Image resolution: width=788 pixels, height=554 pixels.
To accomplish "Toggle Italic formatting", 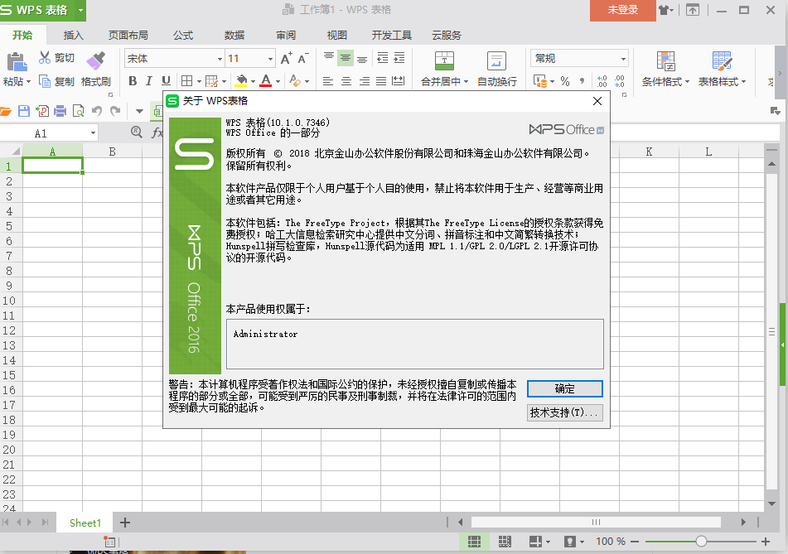I will (149, 81).
